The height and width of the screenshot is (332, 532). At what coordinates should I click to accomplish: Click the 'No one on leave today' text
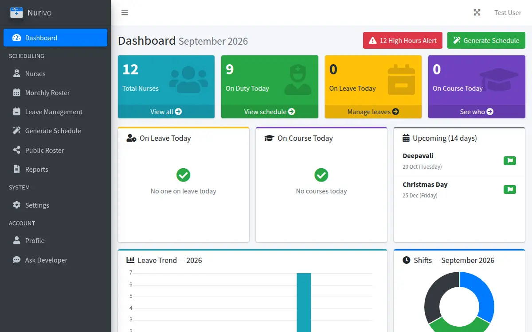[x=184, y=191]
